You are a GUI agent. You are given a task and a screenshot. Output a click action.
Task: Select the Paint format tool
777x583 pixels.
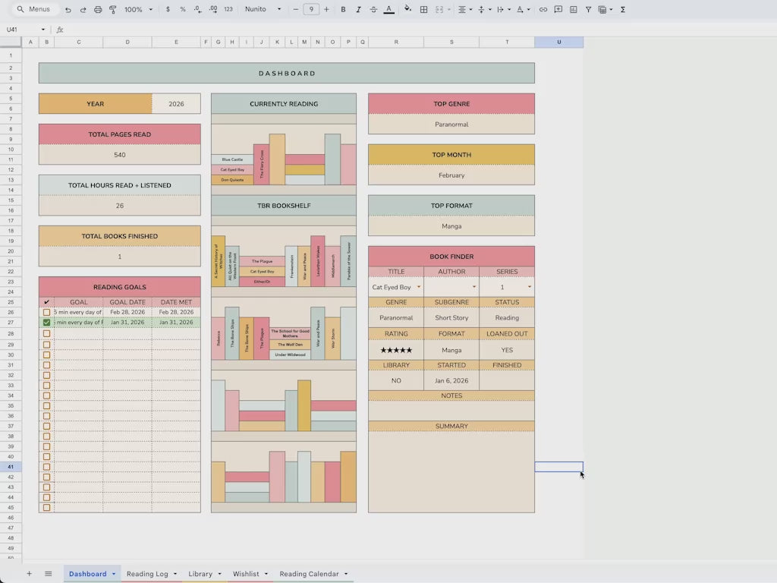point(113,10)
